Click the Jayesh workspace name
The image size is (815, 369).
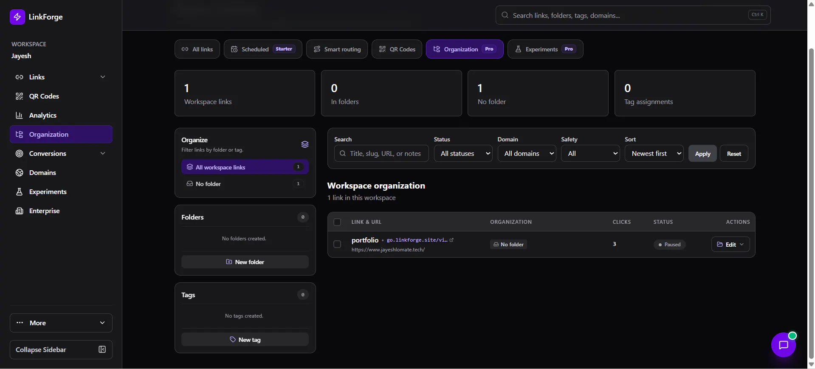point(21,56)
